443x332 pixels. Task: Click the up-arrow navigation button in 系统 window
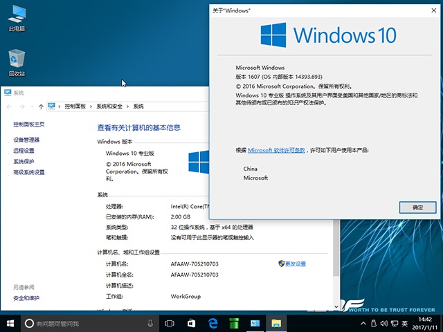[x=42, y=106]
